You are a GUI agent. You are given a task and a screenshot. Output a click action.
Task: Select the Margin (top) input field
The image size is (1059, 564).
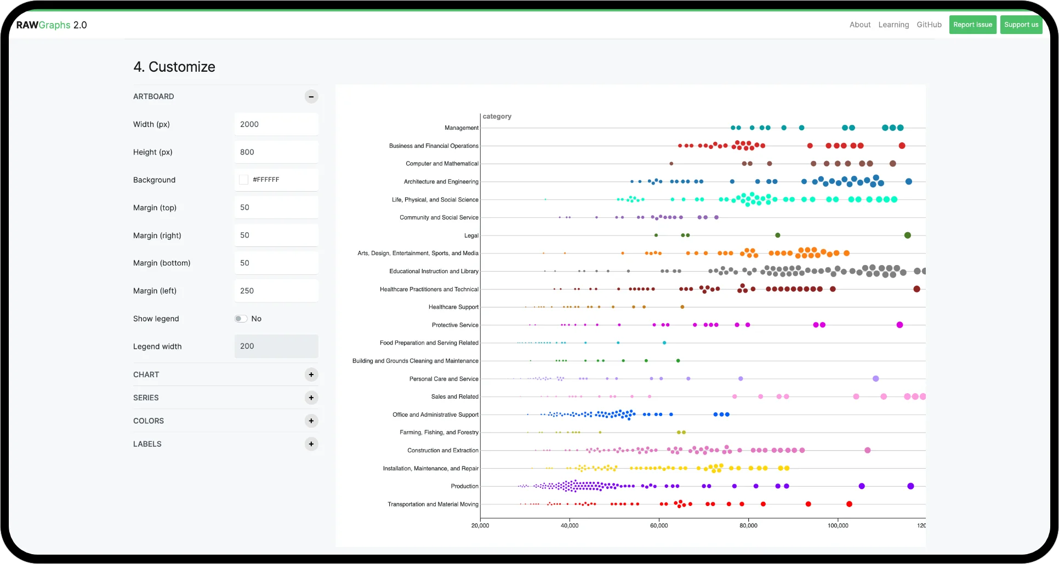coord(276,208)
